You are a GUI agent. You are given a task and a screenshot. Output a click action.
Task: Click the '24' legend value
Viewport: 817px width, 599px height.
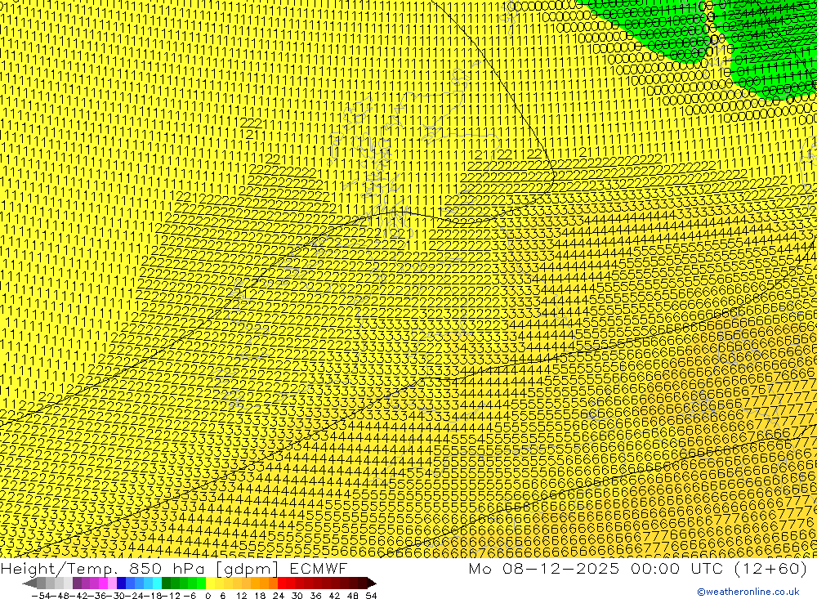click(279, 596)
